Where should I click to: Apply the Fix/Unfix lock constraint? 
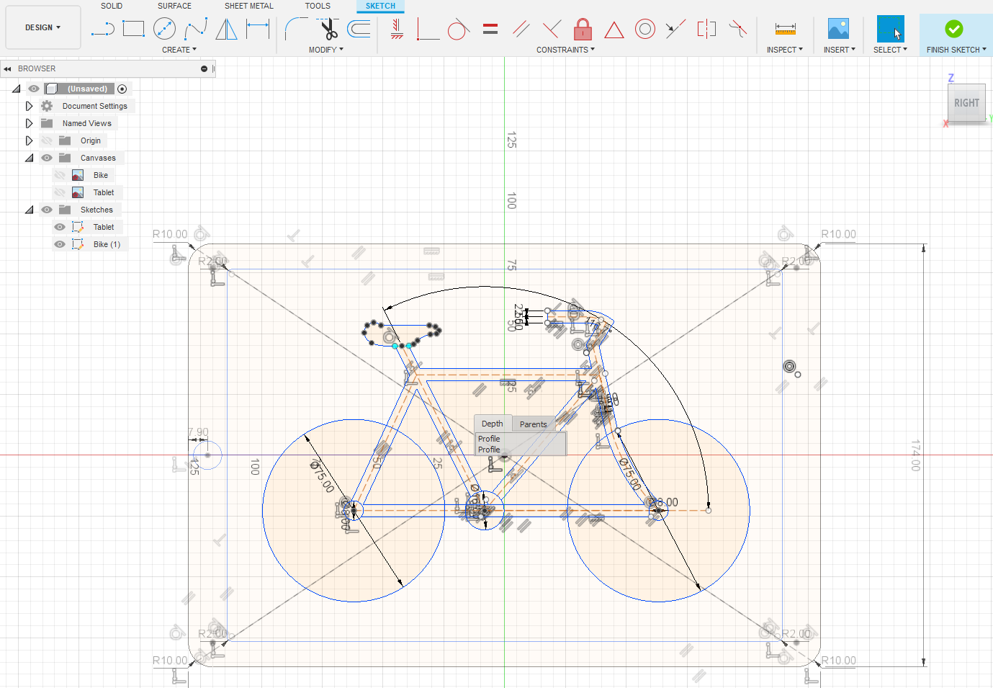(x=583, y=30)
